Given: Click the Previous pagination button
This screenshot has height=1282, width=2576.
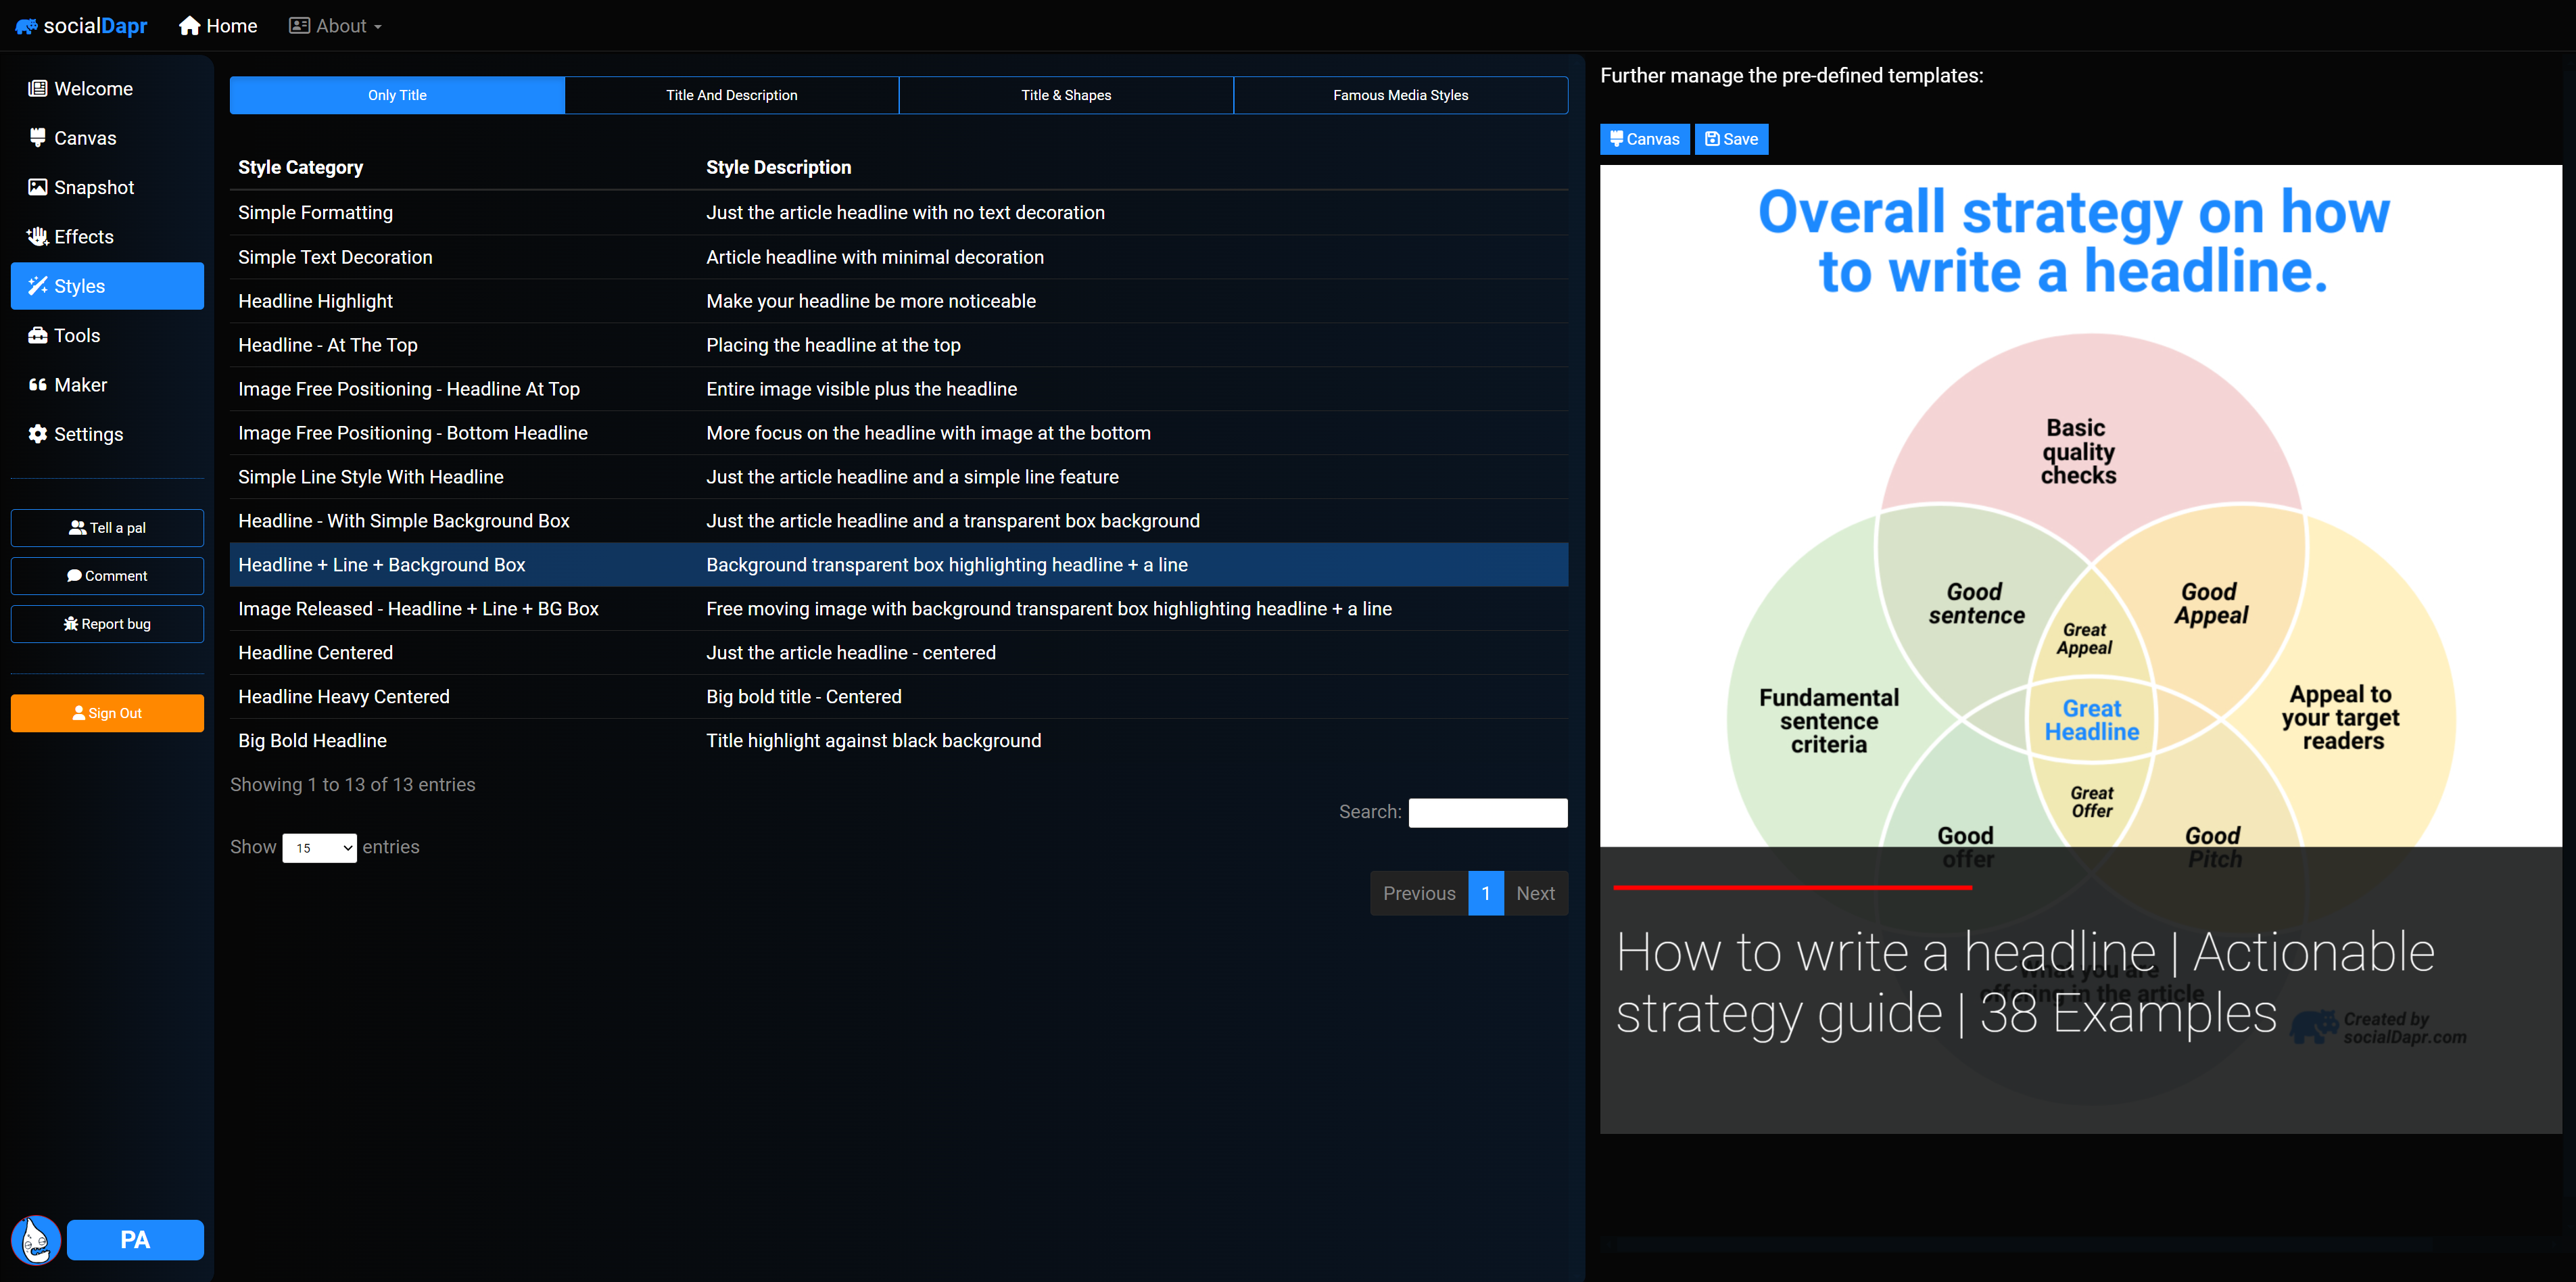Looking at the screenshot, I should pos(1419,893).
